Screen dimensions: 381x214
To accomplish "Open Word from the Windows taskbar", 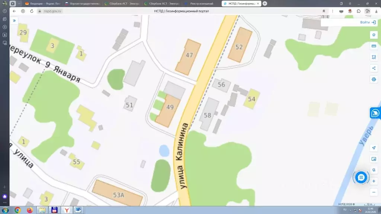I will tap(78, 210).
